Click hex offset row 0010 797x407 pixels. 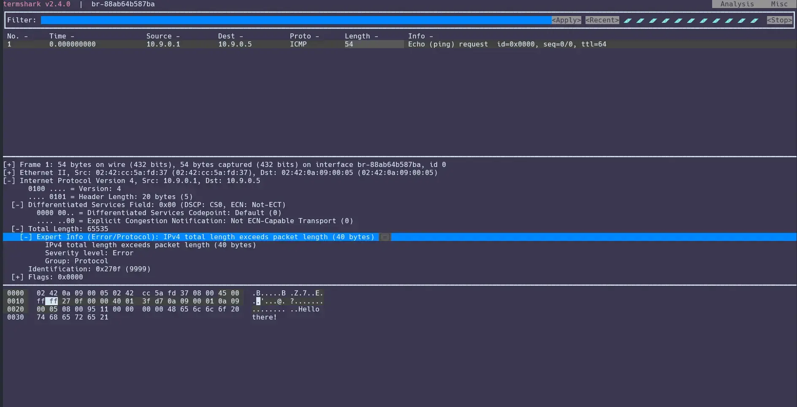[15, 301]
